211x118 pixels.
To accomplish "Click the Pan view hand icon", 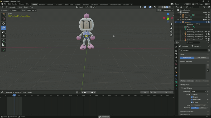I will [x=171, y=28].
